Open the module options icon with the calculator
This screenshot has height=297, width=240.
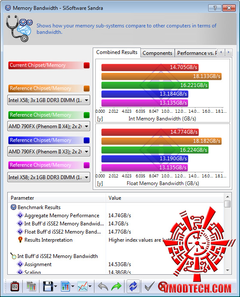(x=31, y=286)
